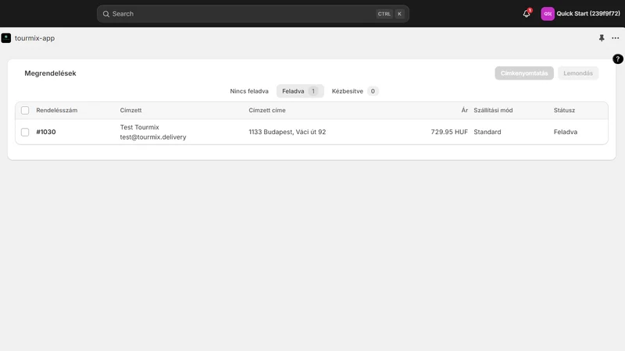Focus the Search field
The height and width of the screenshot is (351, 625).
pyautogui.click(x=252, y=13)
